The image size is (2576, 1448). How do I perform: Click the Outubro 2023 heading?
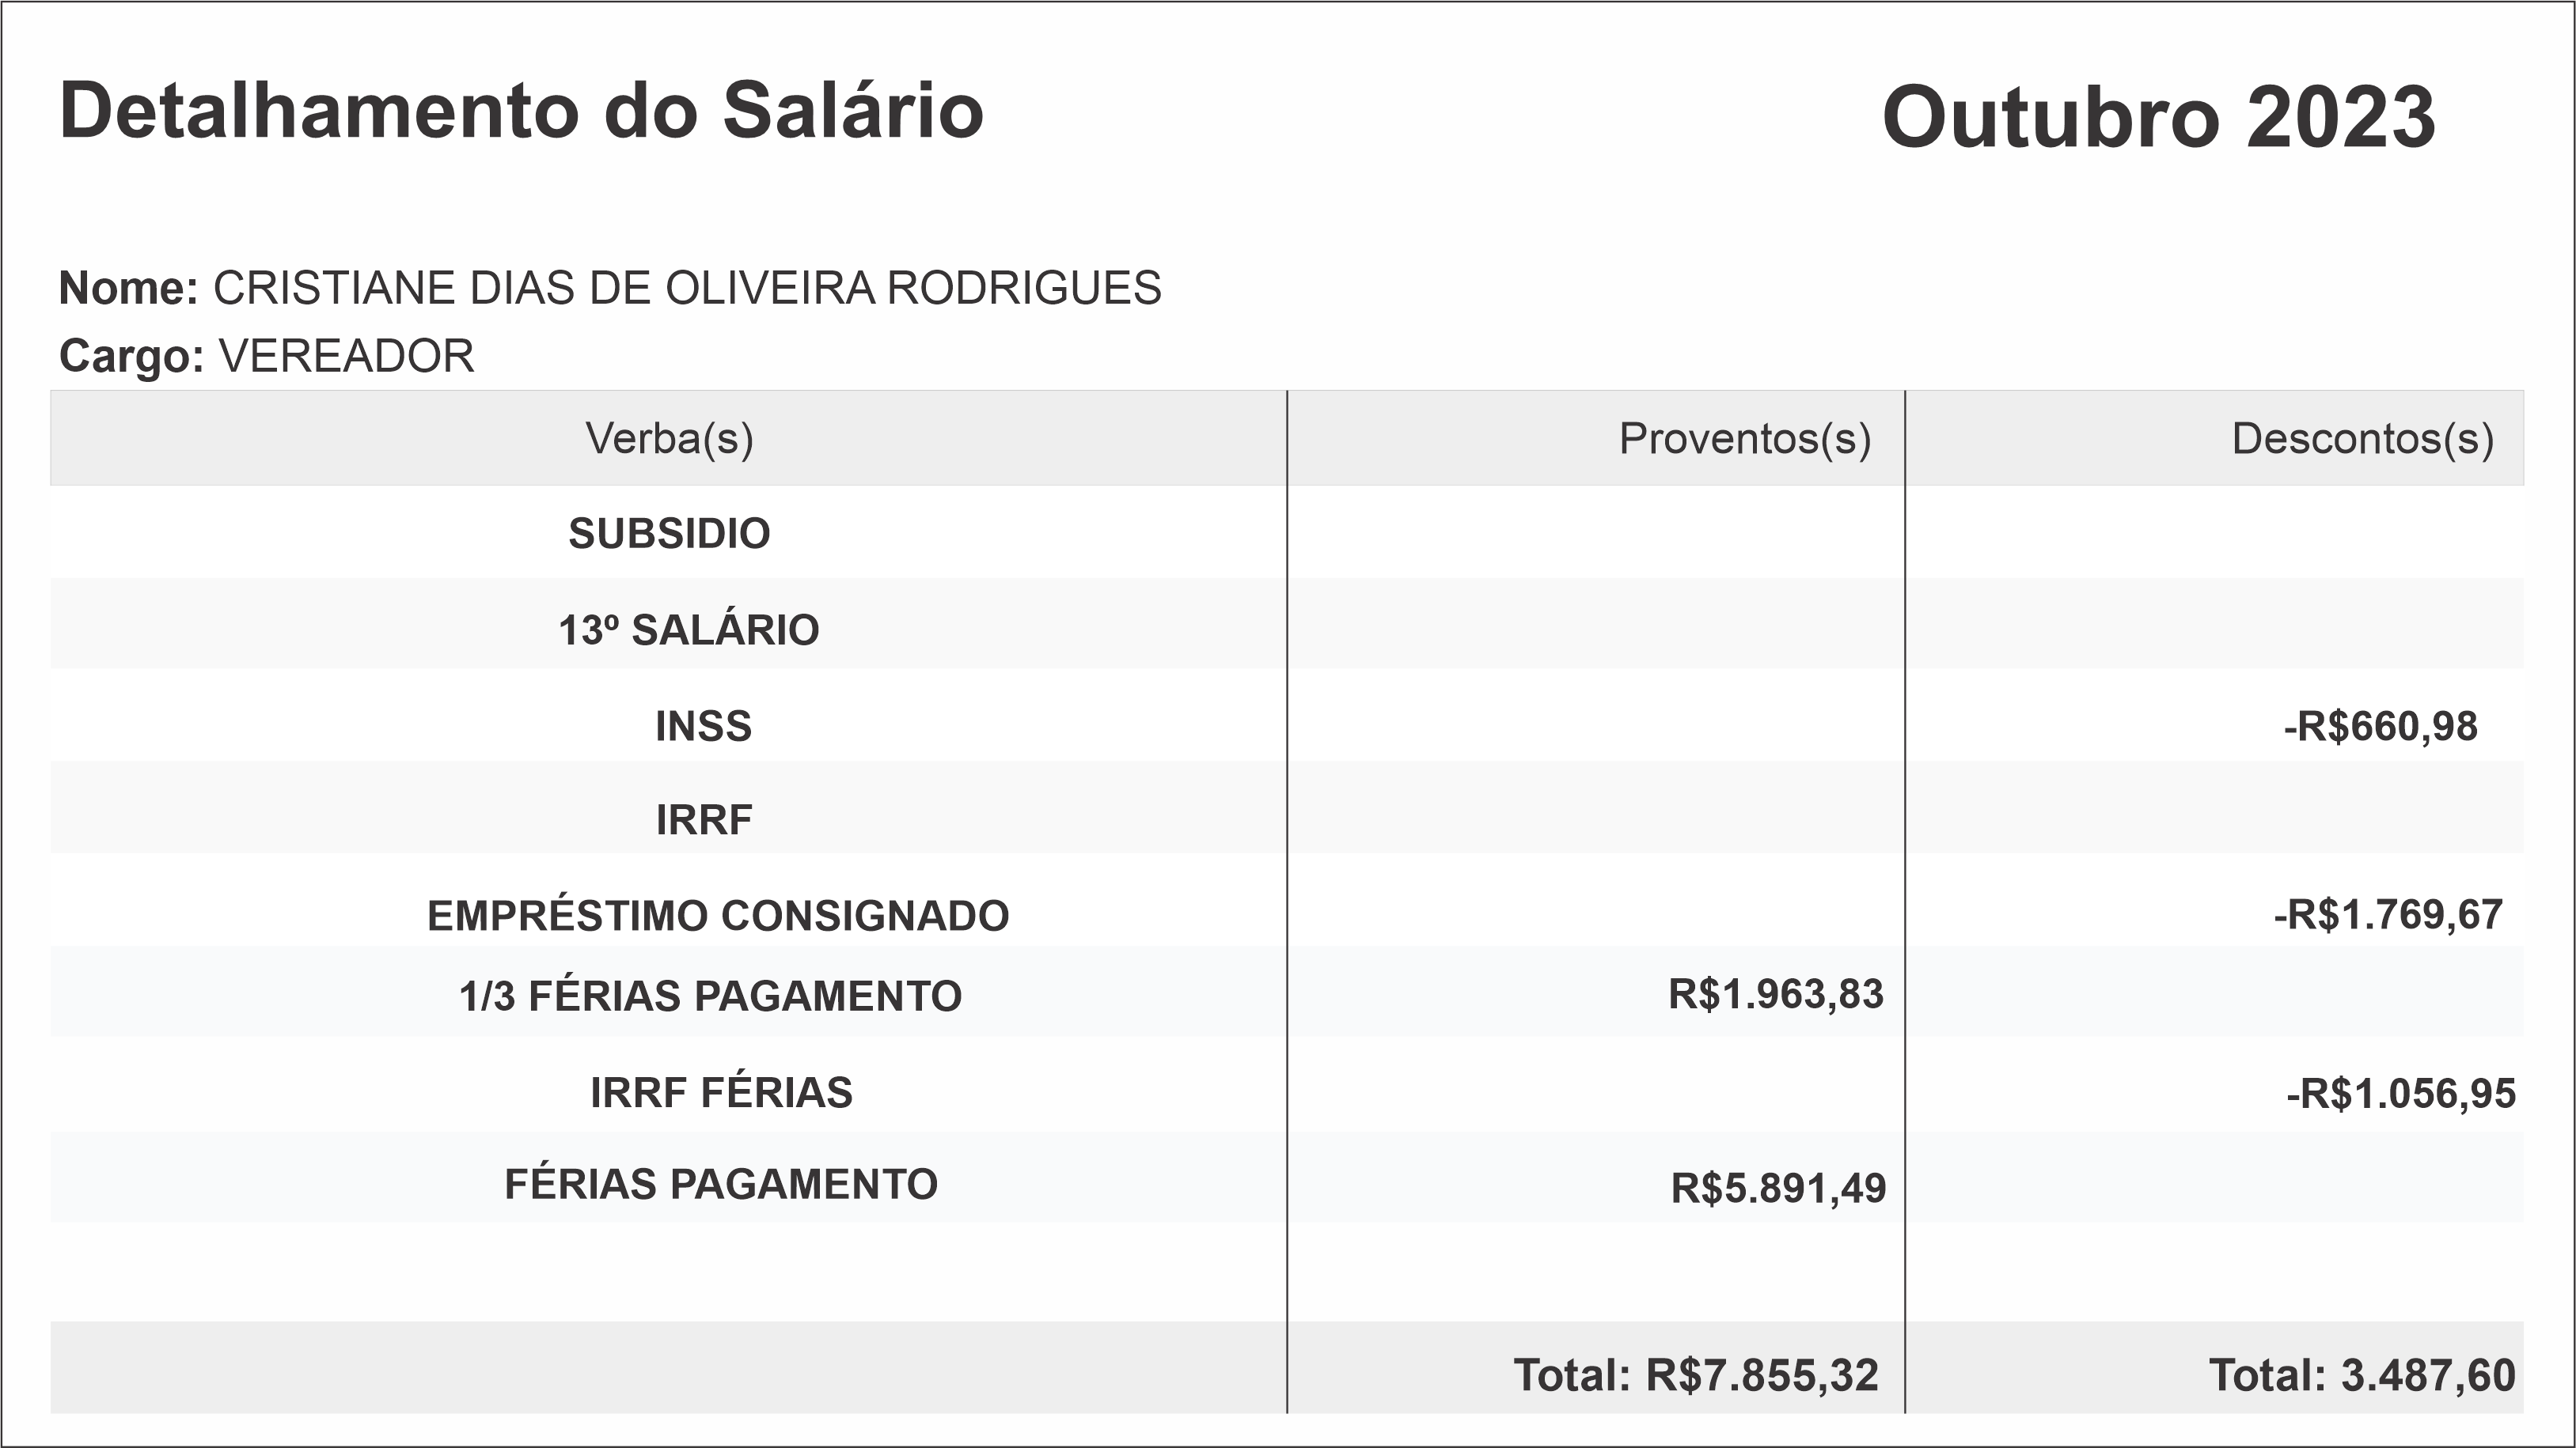pyautogui.click(x=2158, y=118)
